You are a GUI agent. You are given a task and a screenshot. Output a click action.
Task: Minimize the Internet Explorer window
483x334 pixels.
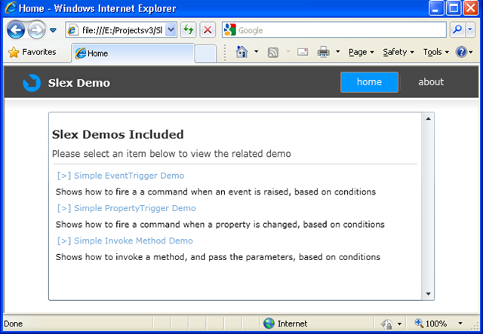tap(436, 8)
